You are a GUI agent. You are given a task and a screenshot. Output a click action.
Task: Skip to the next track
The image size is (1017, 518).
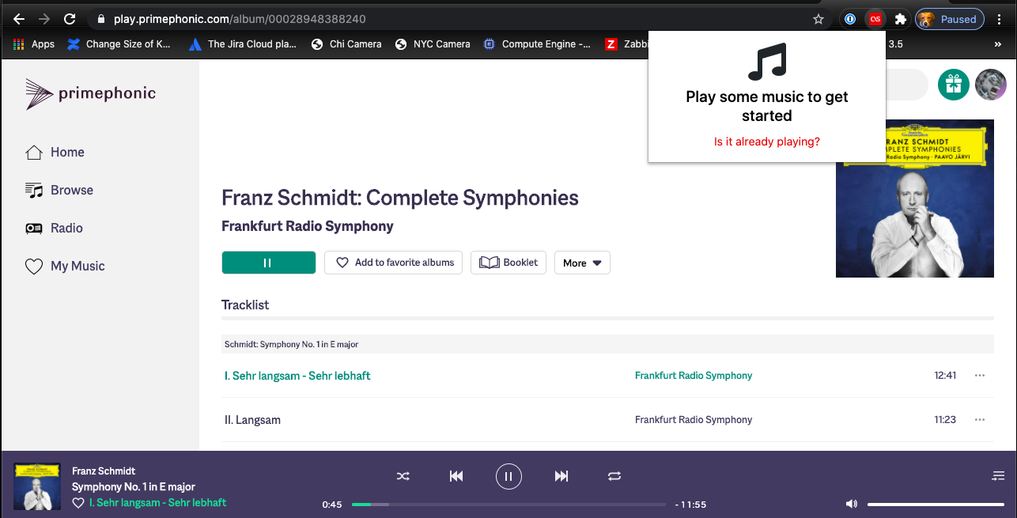click(x=561, y=476)
